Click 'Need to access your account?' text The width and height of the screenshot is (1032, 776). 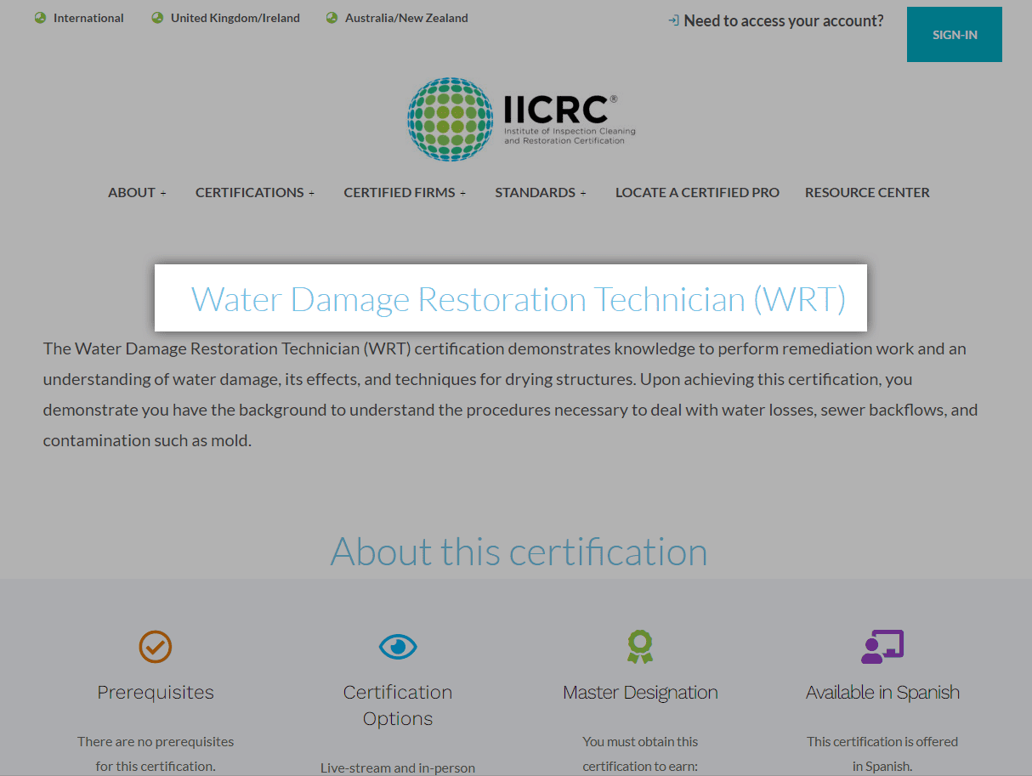(784, 21)
